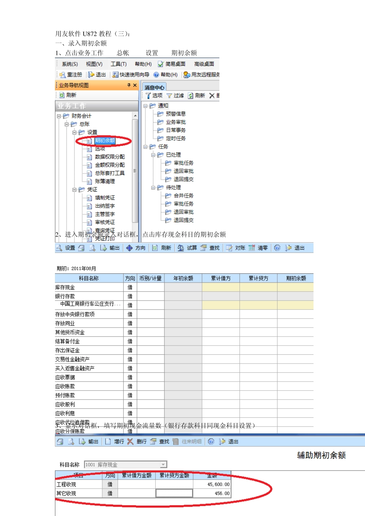Pin the 业务导航视图 panel
The image size is (365, 516).
pyautogui.click(x=129, y=85)
